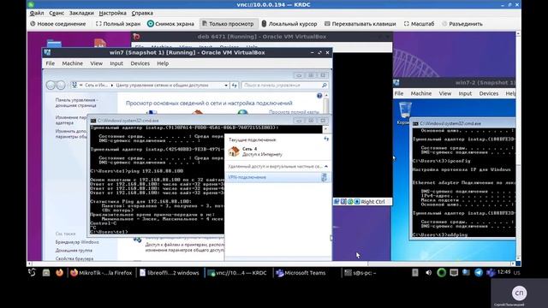548x308 pixels.
Task: Toggle Перехватывать клавиши key grabbing
Action: pos(360,24)
